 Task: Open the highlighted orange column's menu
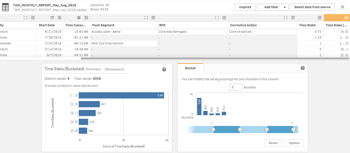tap(345, 18)
